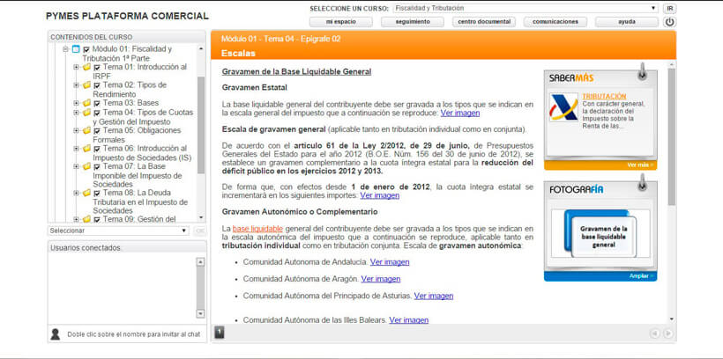Expand Tema 03 Bases node

point(76,103)
